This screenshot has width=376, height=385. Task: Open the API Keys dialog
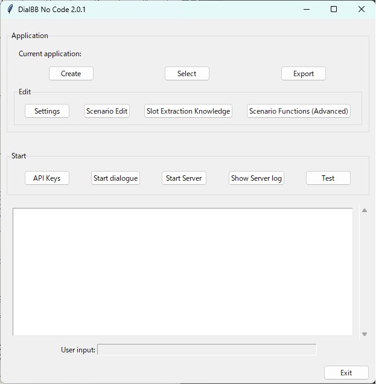[47, 178]
